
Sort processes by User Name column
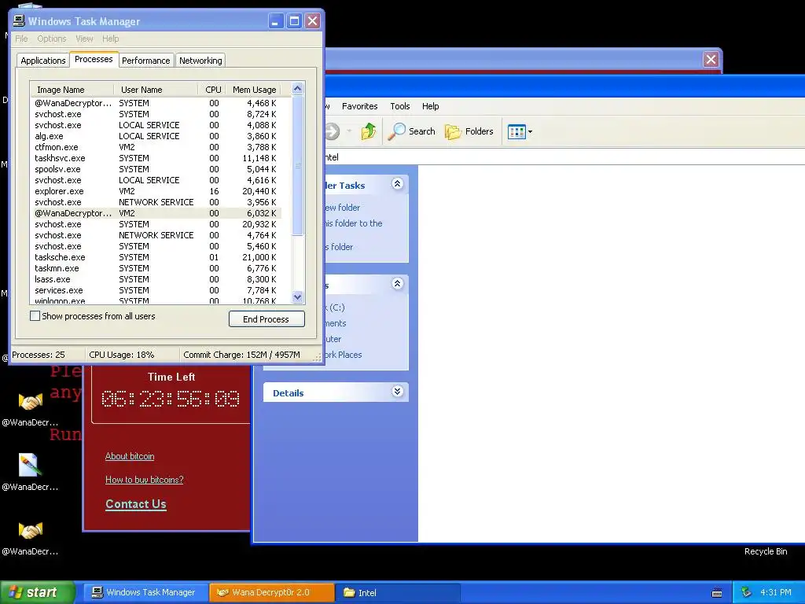click(156, 90)
